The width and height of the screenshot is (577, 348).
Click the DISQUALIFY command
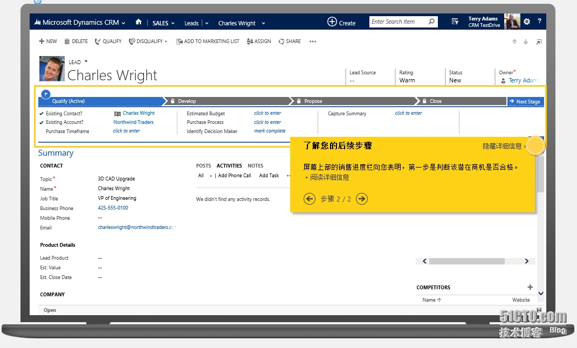146,41
